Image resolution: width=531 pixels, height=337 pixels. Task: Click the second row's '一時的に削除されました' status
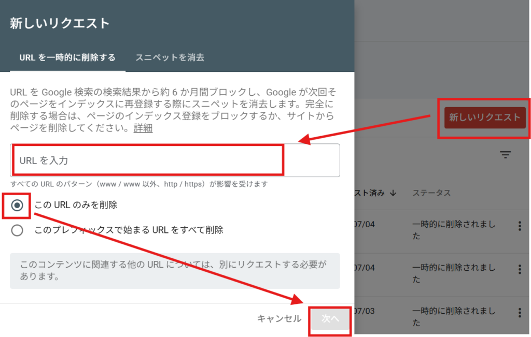click(x=454, y=273)
